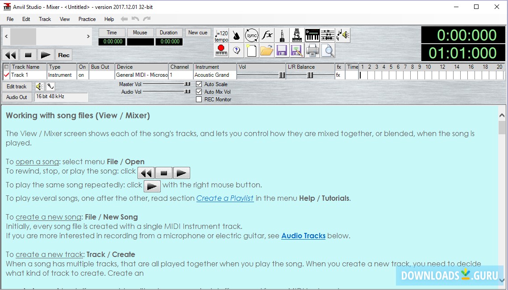Stop playback with the square button

pos(28,55)
